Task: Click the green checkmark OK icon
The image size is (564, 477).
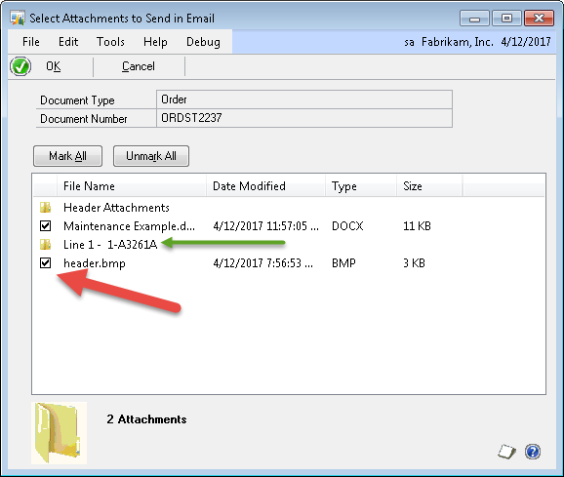Action: (x=20, y=66)
